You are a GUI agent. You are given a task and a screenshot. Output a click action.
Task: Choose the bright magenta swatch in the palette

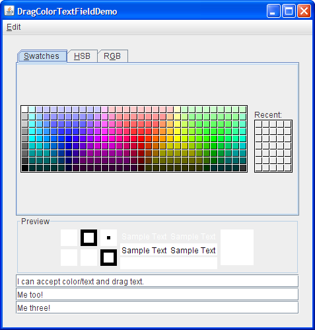point(105,139)
